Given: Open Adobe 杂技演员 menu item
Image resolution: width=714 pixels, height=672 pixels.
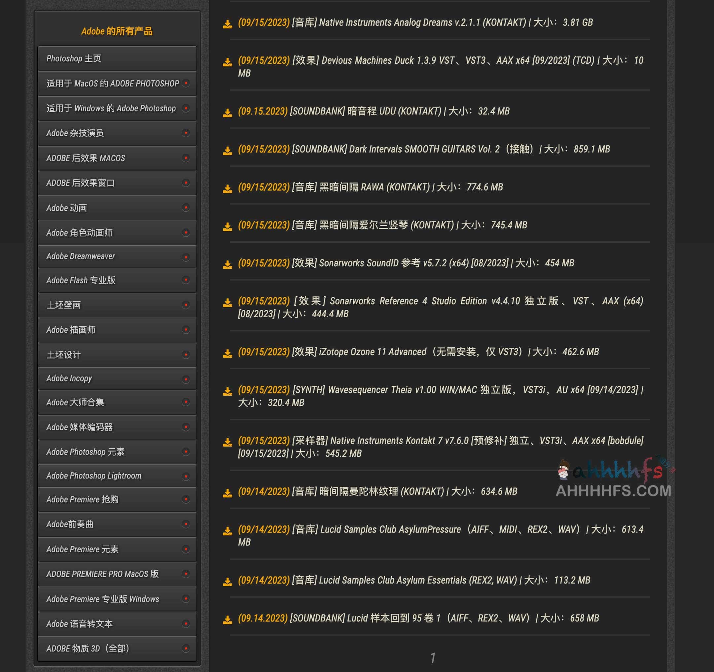Looking at the screenshot, I should 117,133.
